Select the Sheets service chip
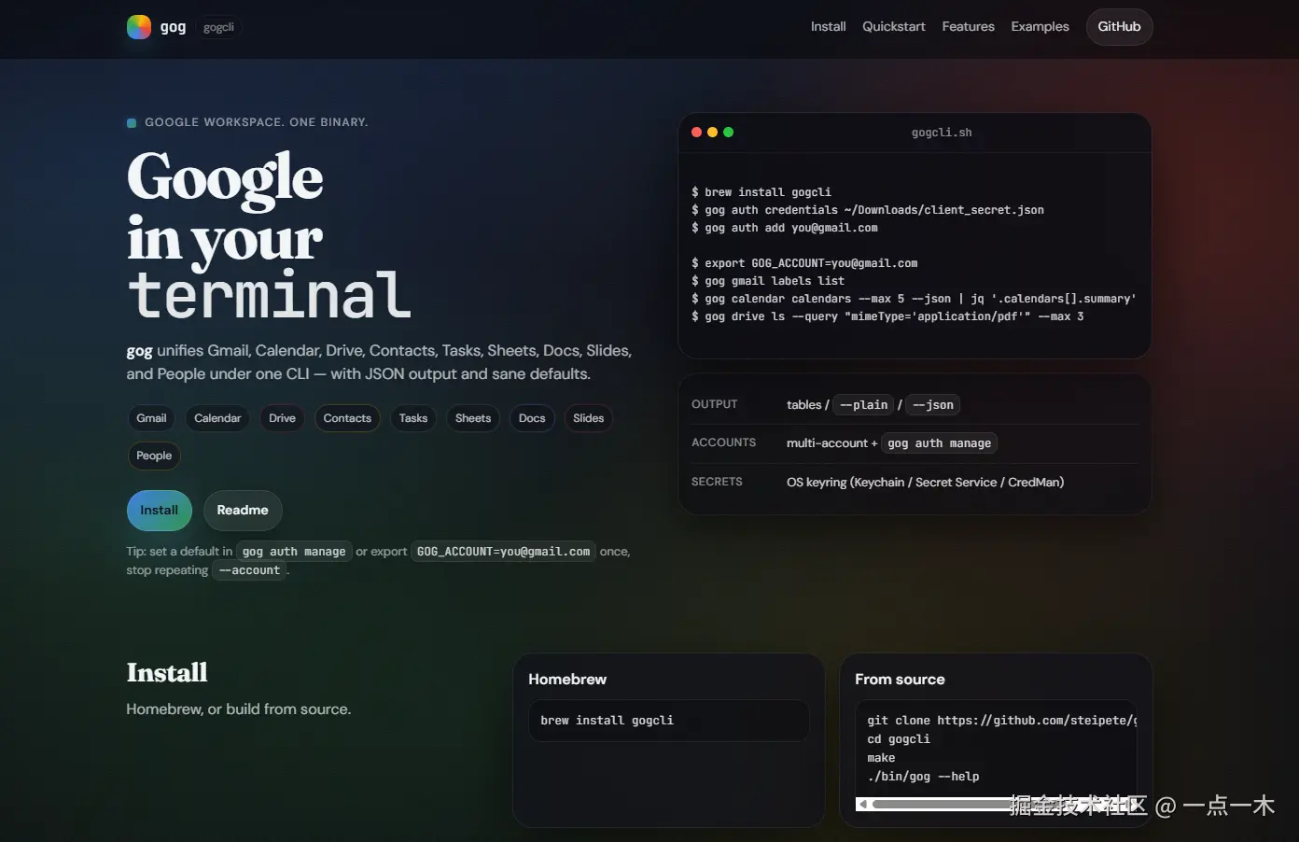Screen dimensions: 1299x842 473,418
